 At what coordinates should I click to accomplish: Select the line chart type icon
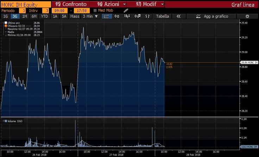(107, 16)
